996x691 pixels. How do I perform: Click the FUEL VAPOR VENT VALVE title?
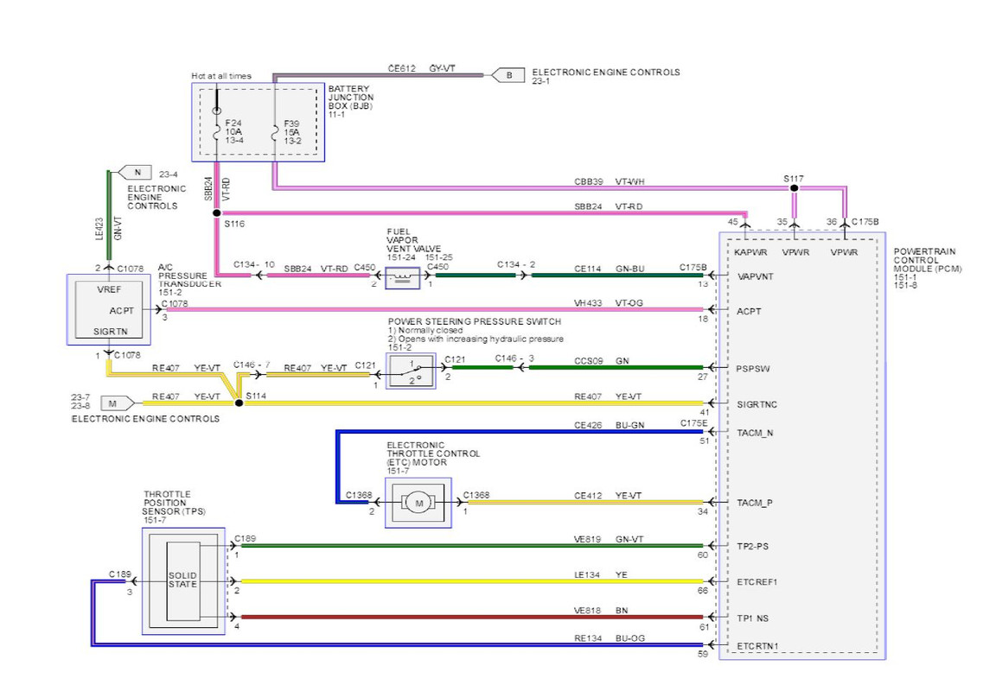(x=413, y=240)
